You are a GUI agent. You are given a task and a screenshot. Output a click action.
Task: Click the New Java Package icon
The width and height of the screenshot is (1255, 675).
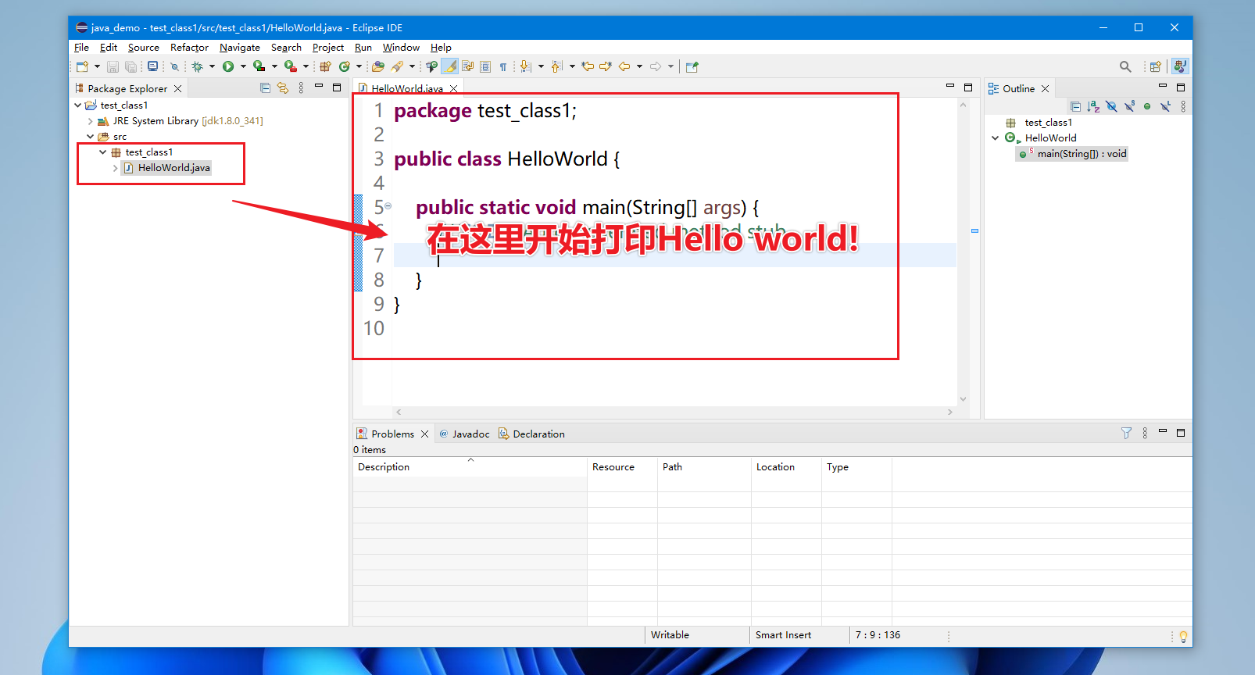click(x=325, y=66)
